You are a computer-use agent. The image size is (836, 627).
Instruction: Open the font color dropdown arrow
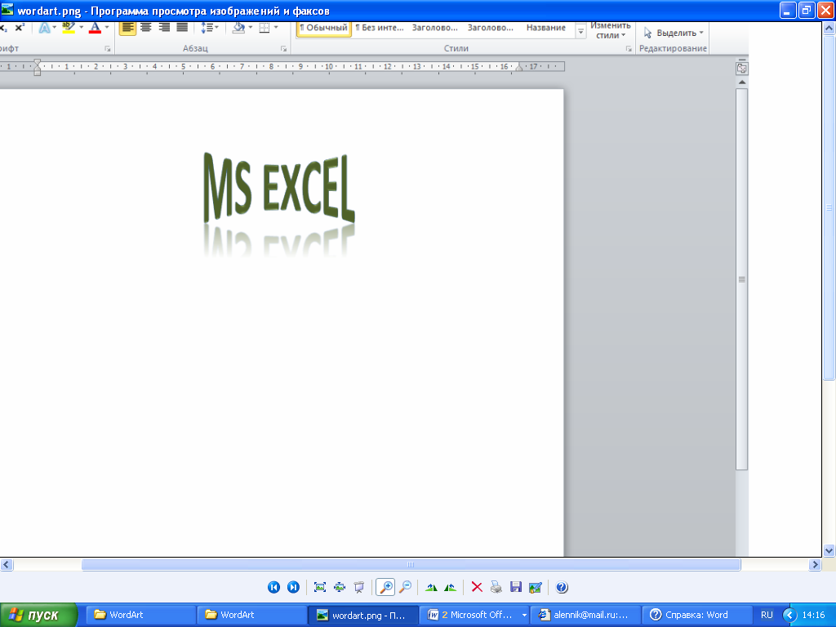point(107,28)
